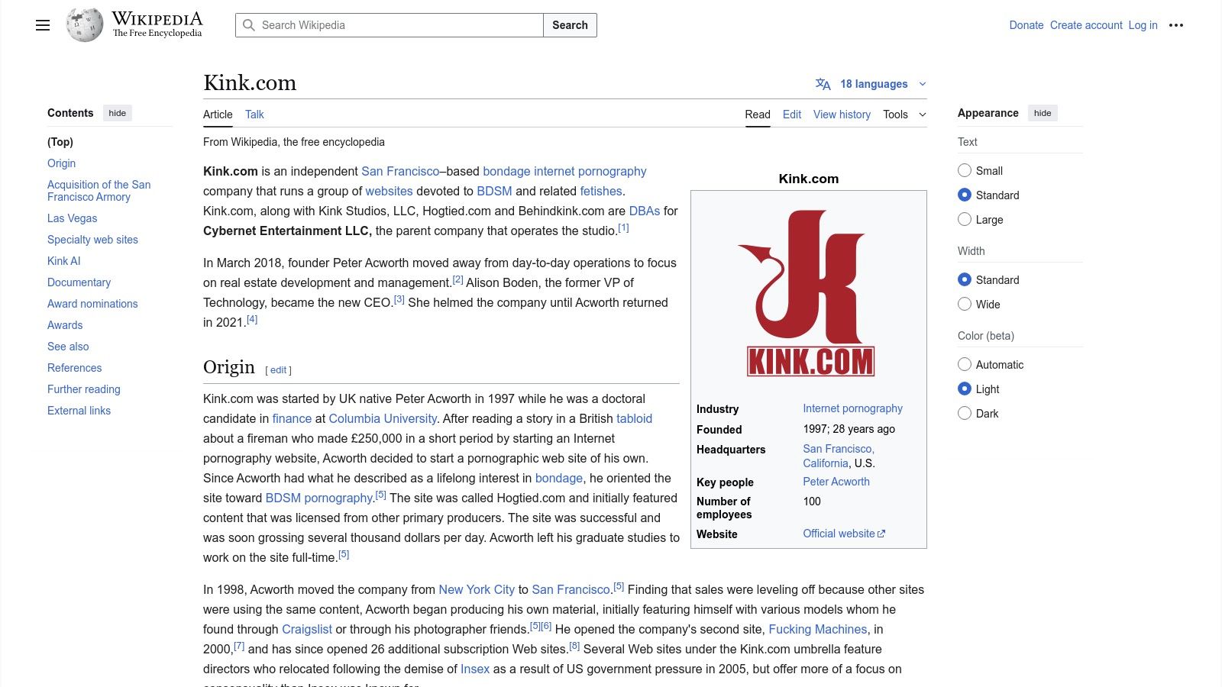Open the bondage internet pornography link
1222x687 pixels.
564,172
